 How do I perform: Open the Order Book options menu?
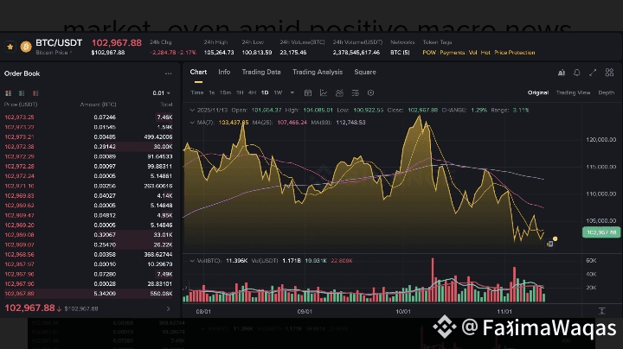[169, 73]
